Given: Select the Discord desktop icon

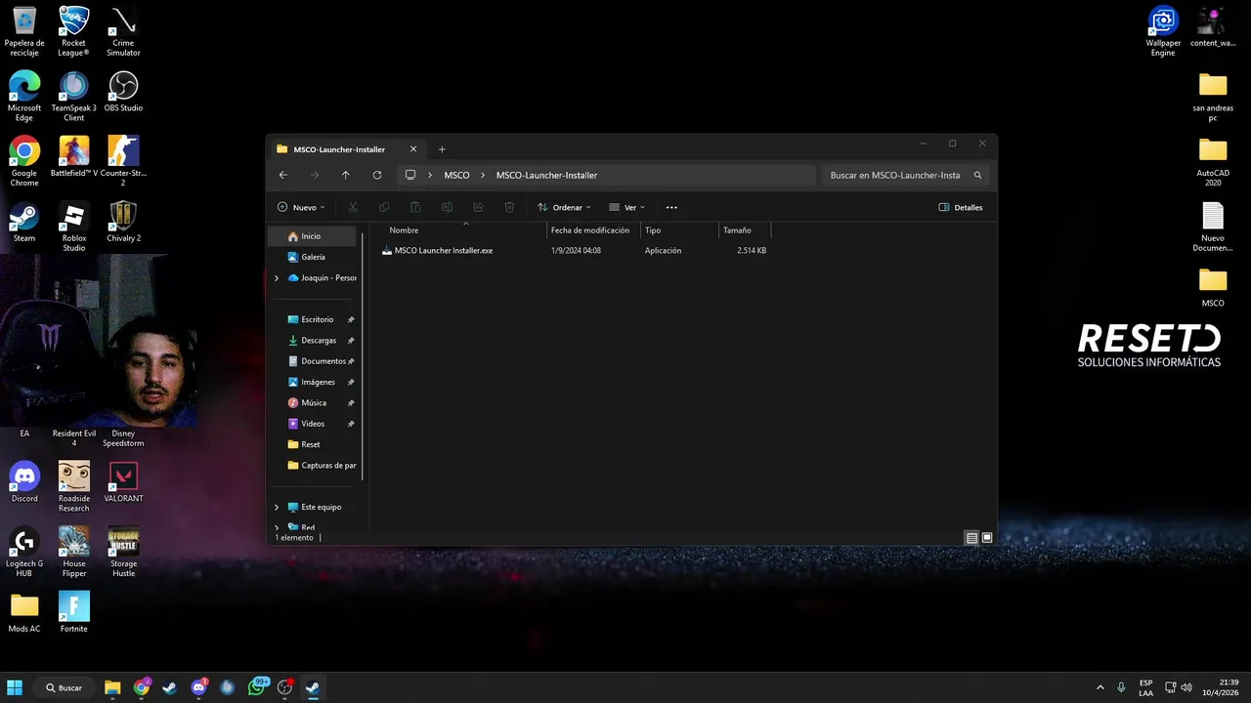Looking at the screenshot, I should tap(24, 481).
